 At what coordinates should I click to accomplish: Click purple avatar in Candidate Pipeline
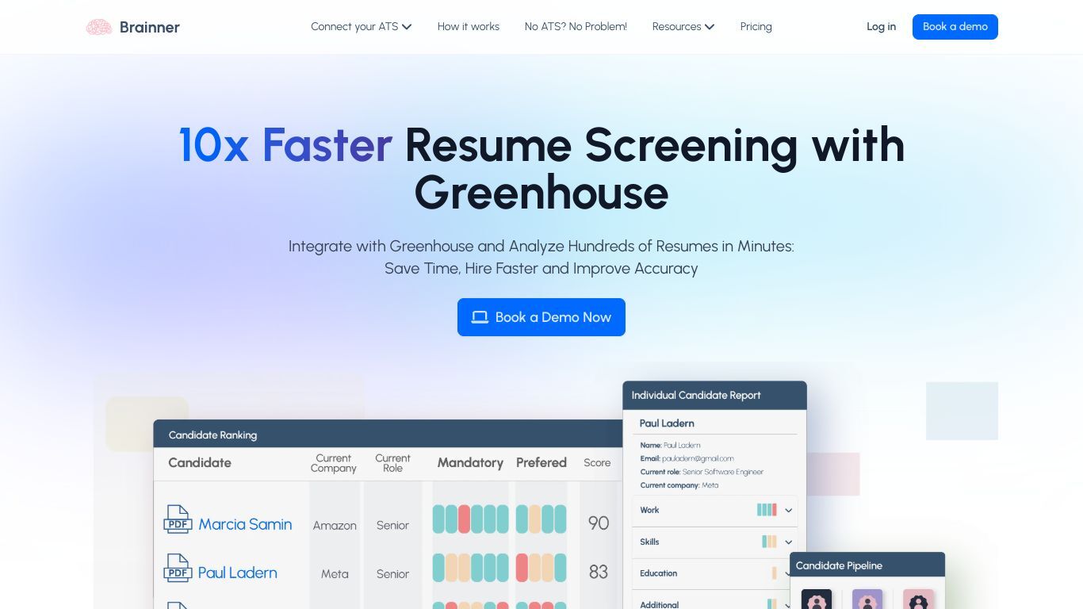[x=867, y=599]
